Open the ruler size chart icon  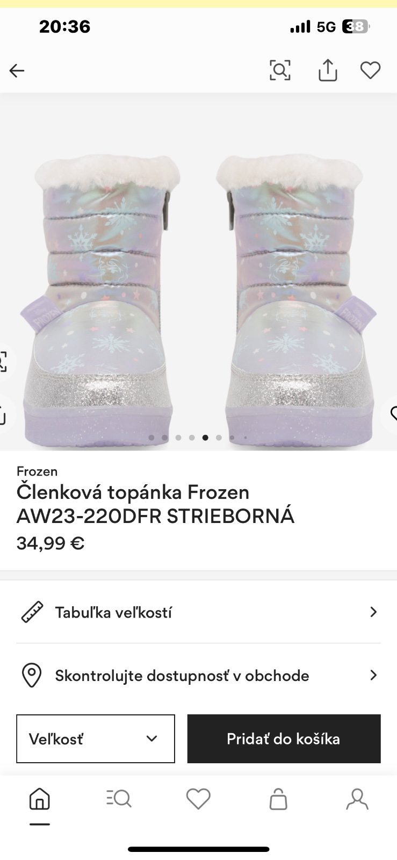[32, 612]
